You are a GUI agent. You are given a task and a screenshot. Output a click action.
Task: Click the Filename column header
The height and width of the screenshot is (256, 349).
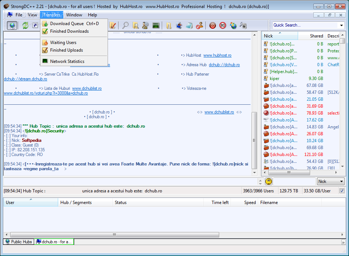click(x=290, y=203)
